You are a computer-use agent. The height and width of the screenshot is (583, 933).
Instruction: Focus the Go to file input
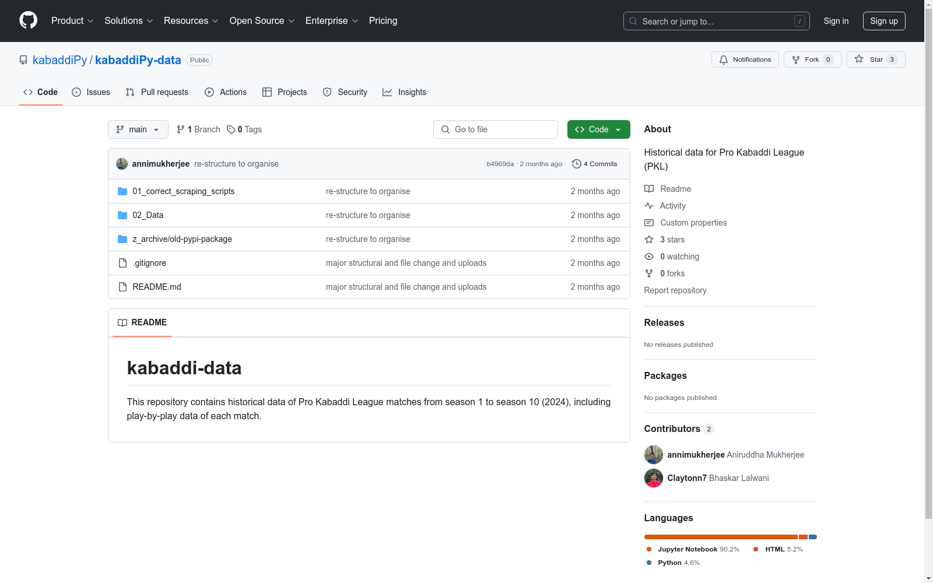496,129
